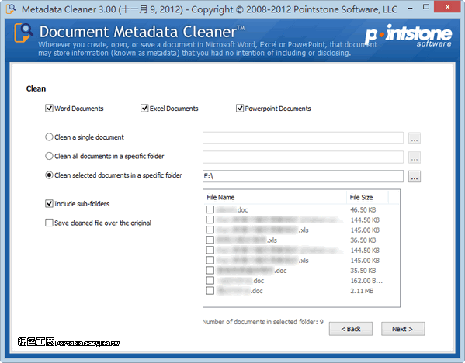Image resolution: width=465 pixels, height=363 pixels.
Task: Click the file size 46.50 KB
Action: click(x=363, y=209)
